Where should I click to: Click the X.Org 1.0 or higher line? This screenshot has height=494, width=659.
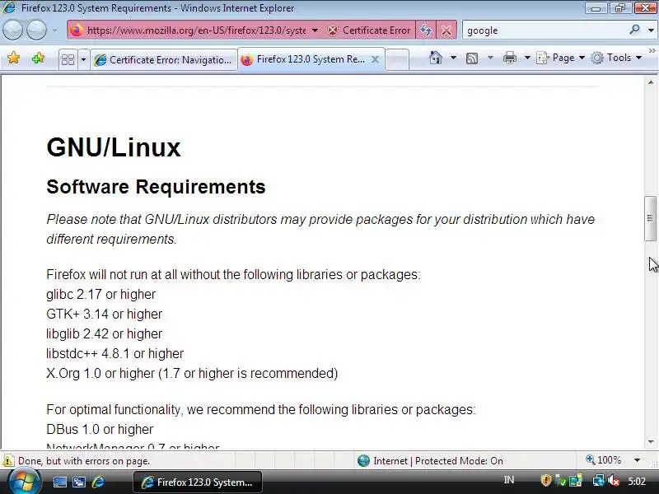[x=192, y=373]
